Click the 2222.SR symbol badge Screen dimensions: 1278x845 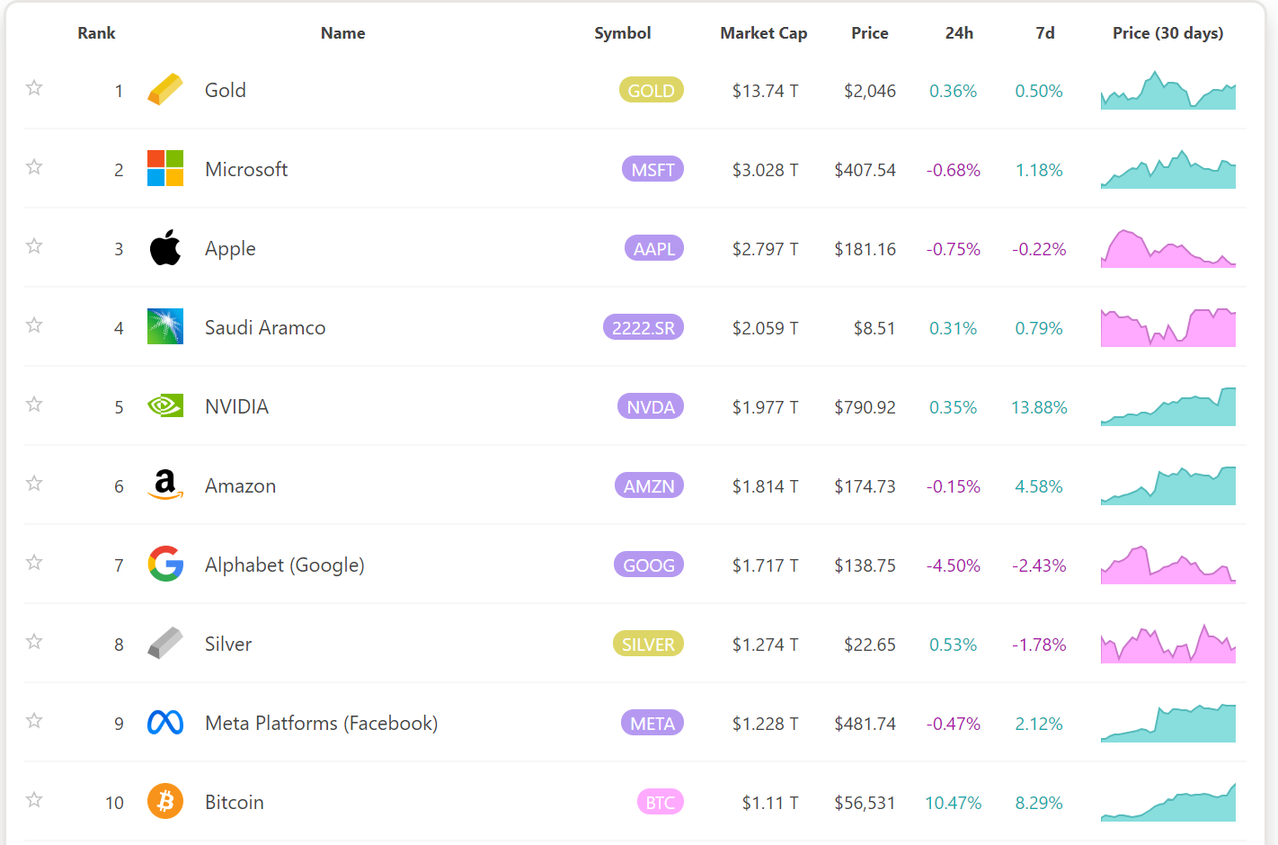point(643,327)
